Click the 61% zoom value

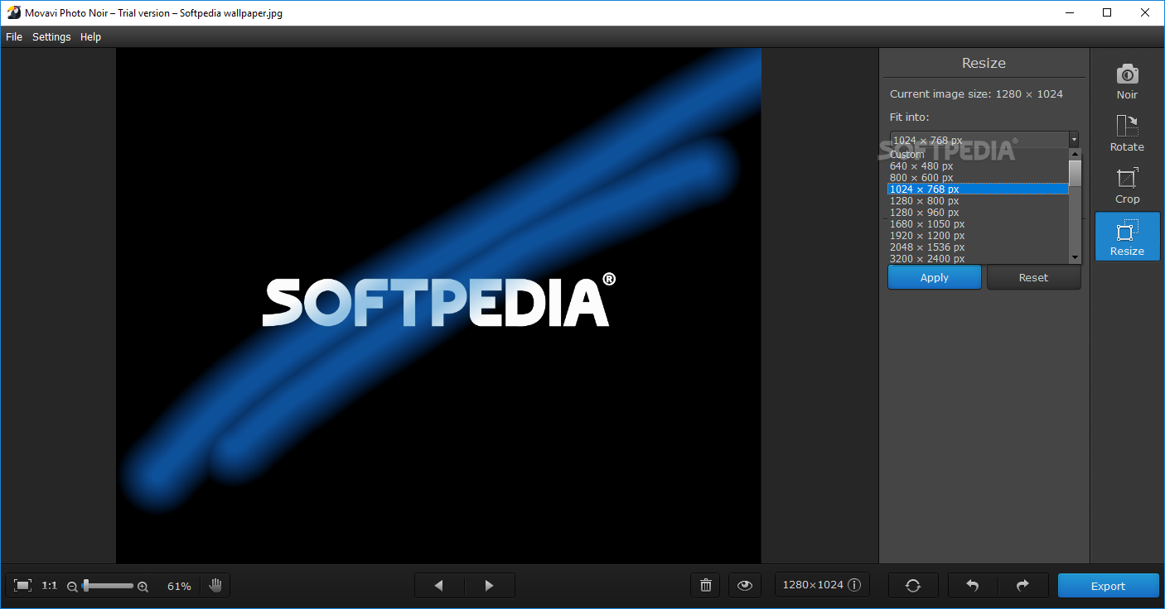coord(179,586)
